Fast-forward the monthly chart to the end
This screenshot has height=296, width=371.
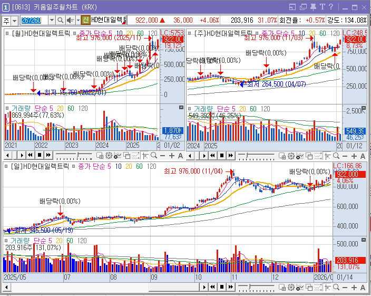[48, 155]
